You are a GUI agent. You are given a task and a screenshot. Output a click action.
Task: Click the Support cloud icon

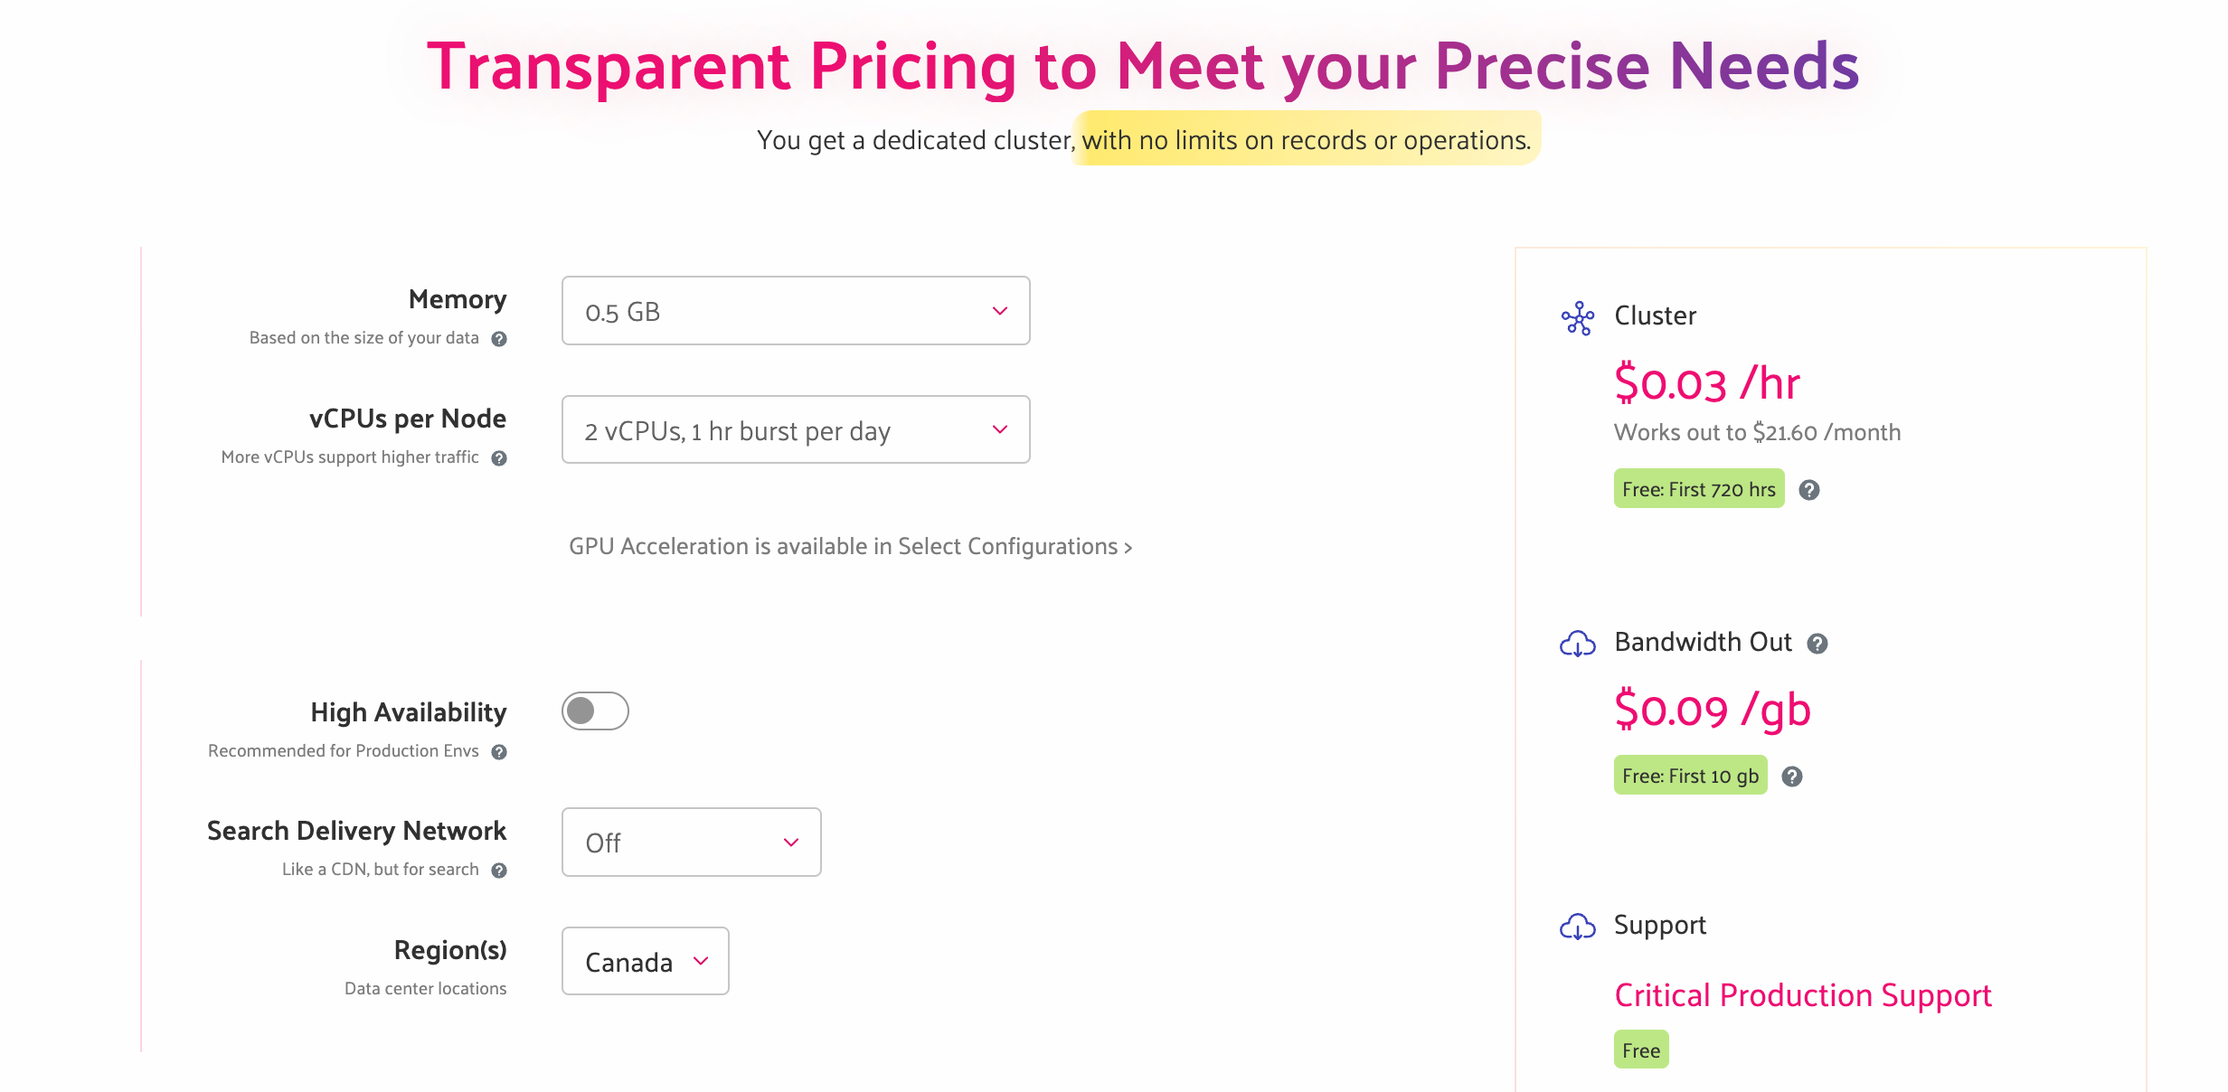(1578, 927)
